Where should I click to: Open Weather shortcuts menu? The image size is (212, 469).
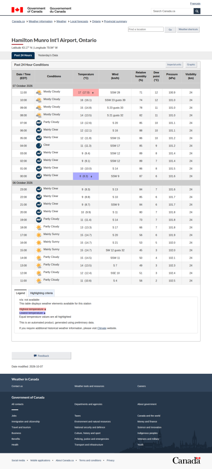188,30
